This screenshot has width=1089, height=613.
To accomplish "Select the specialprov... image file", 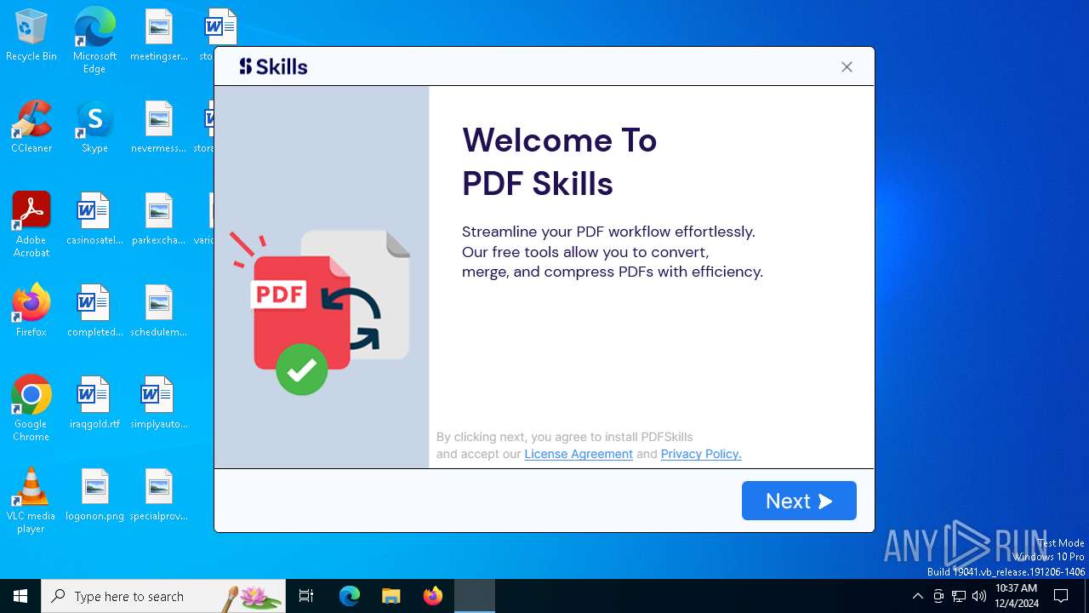I will (x=158, y=495).
